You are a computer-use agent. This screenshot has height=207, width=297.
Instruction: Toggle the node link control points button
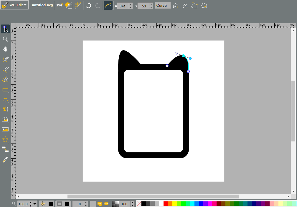pyautogui.click(x=108, y=6)
